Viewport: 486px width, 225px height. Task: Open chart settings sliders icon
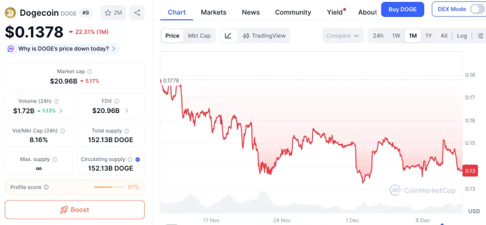(480, 36)
